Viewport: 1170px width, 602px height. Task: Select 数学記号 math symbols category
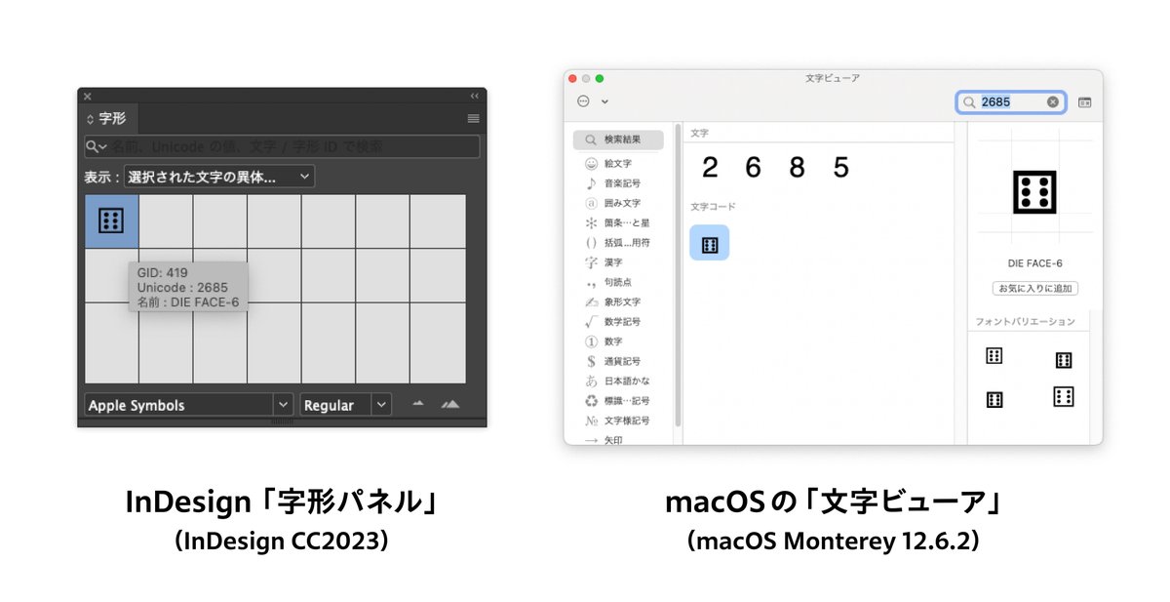pyautogui.click(x=618, y=321)
